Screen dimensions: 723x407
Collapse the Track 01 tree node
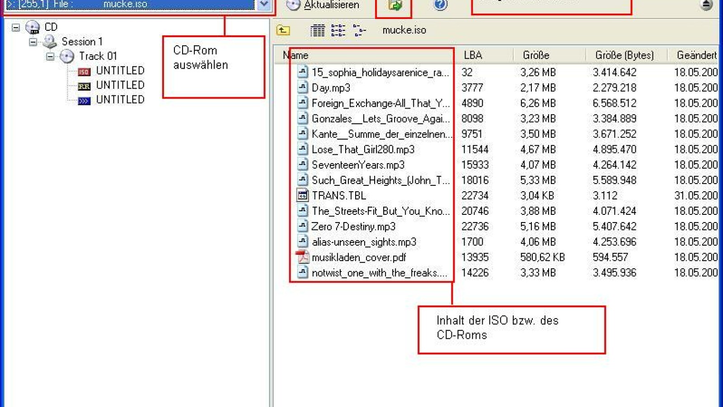(50, 57)
